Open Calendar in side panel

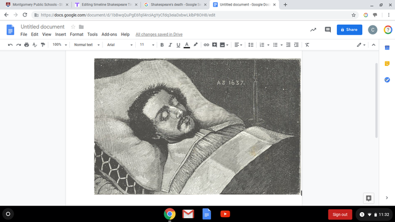coord(387,47)
